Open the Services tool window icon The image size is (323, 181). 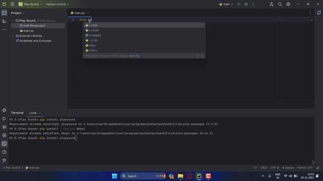click(x=4, y=135)
